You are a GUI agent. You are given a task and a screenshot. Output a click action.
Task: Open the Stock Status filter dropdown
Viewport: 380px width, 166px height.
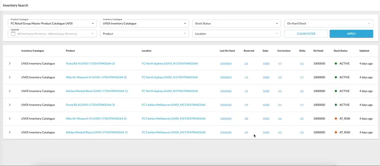pyautogui.click(x=236, y=23)
